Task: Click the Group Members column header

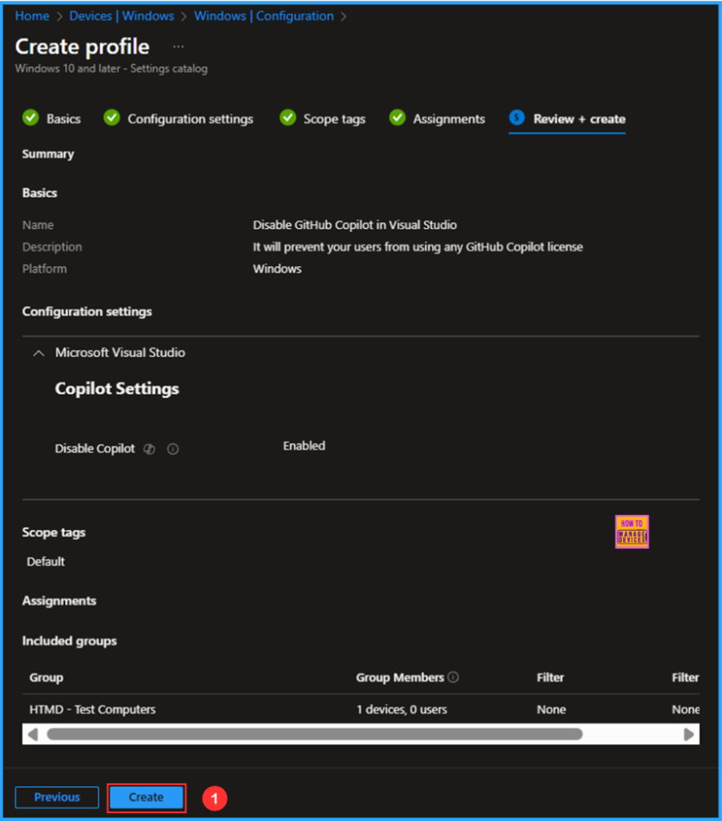Action: pos(400,677)
